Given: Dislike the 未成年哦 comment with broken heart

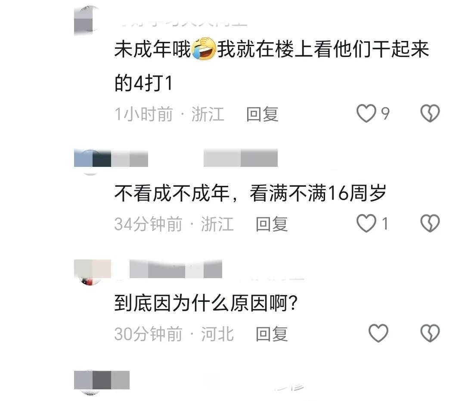Looking at the screenshot, I should point(430,113).
